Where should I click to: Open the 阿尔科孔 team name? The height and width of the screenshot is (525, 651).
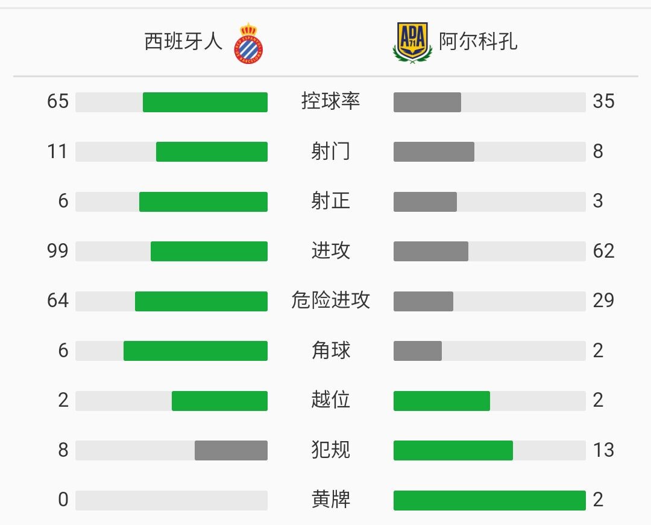coord(478,42)
